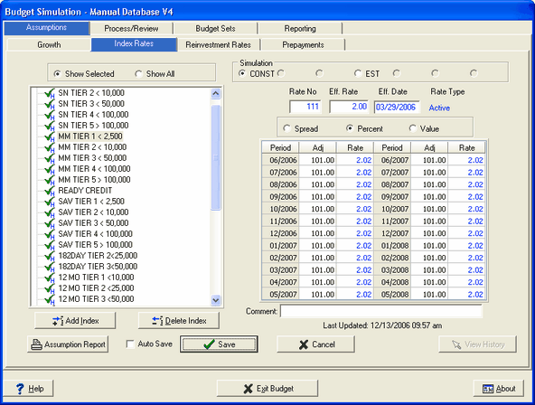This screenshot has width=535, height=405.
Task: Click into the Eff. Rate field
Action: coord(349,107)
